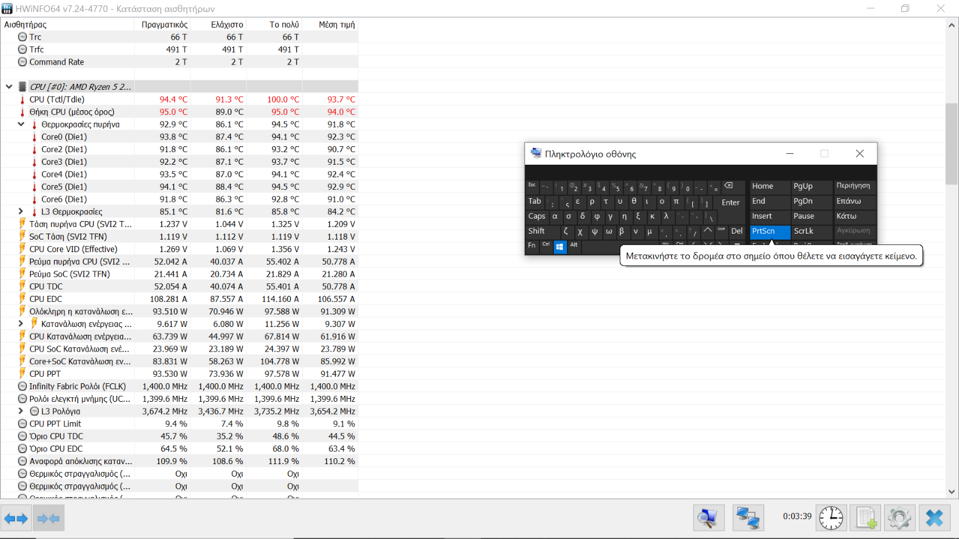This screenshot has height=539, width=959.
Task: Click the Αισθητήρας column header
Action: (x=67, y=25)
